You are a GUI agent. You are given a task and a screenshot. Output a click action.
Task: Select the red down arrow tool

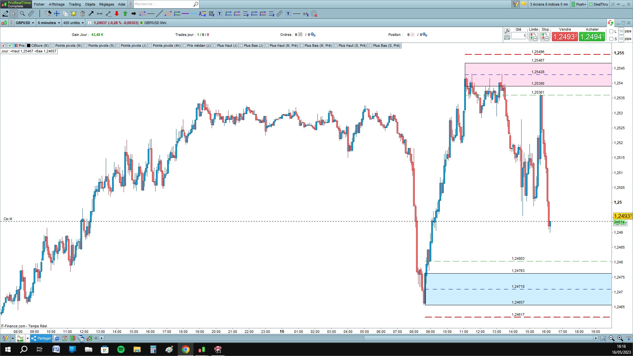[117, 14]
